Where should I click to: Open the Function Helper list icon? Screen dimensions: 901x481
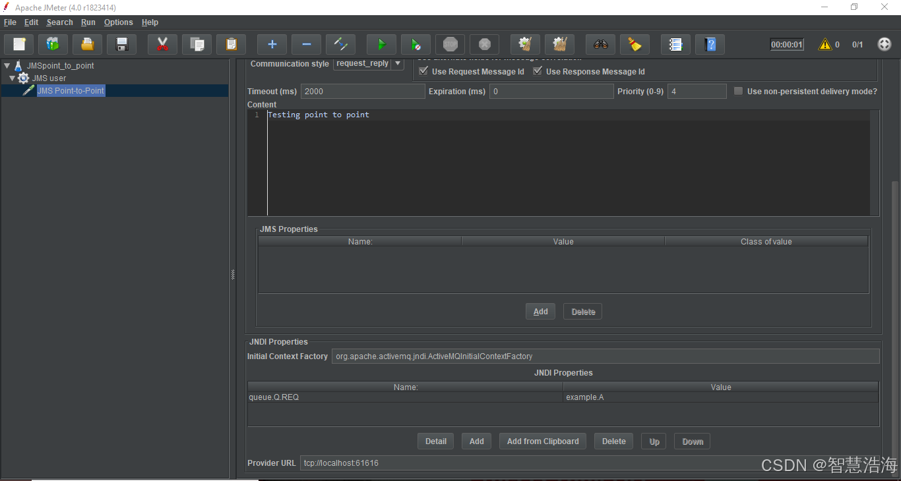tap(675, 44)
